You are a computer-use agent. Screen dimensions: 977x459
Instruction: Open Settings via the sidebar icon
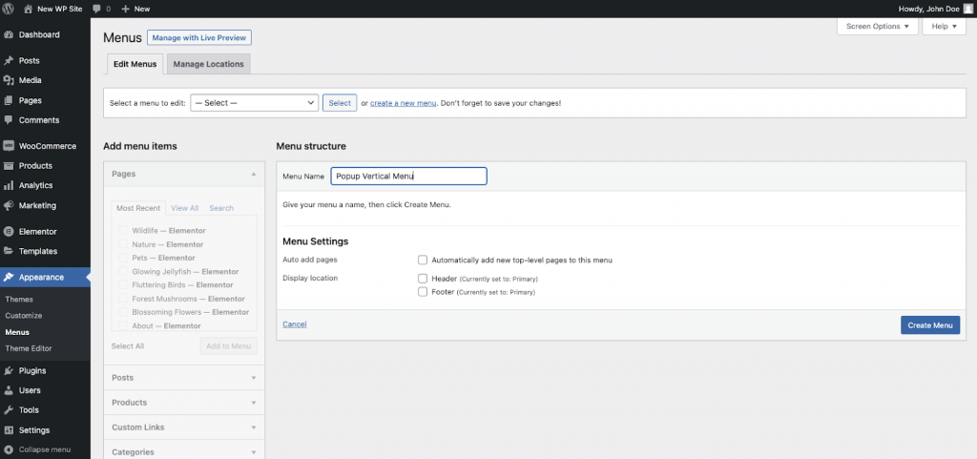9,430
